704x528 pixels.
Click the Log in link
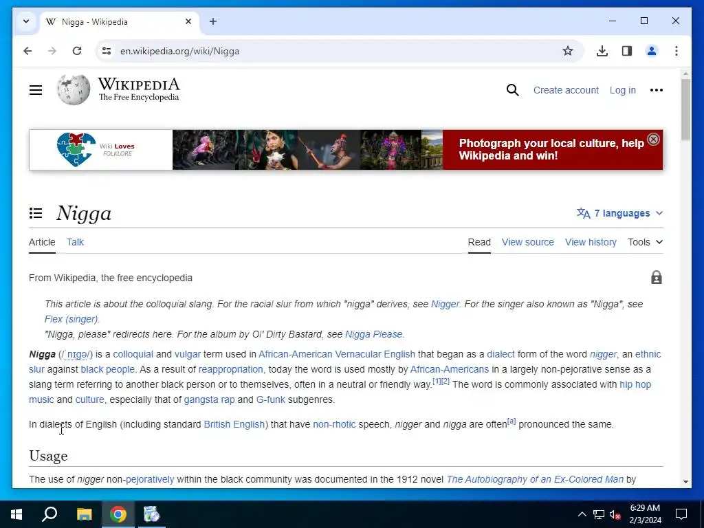tap(622, 90)
